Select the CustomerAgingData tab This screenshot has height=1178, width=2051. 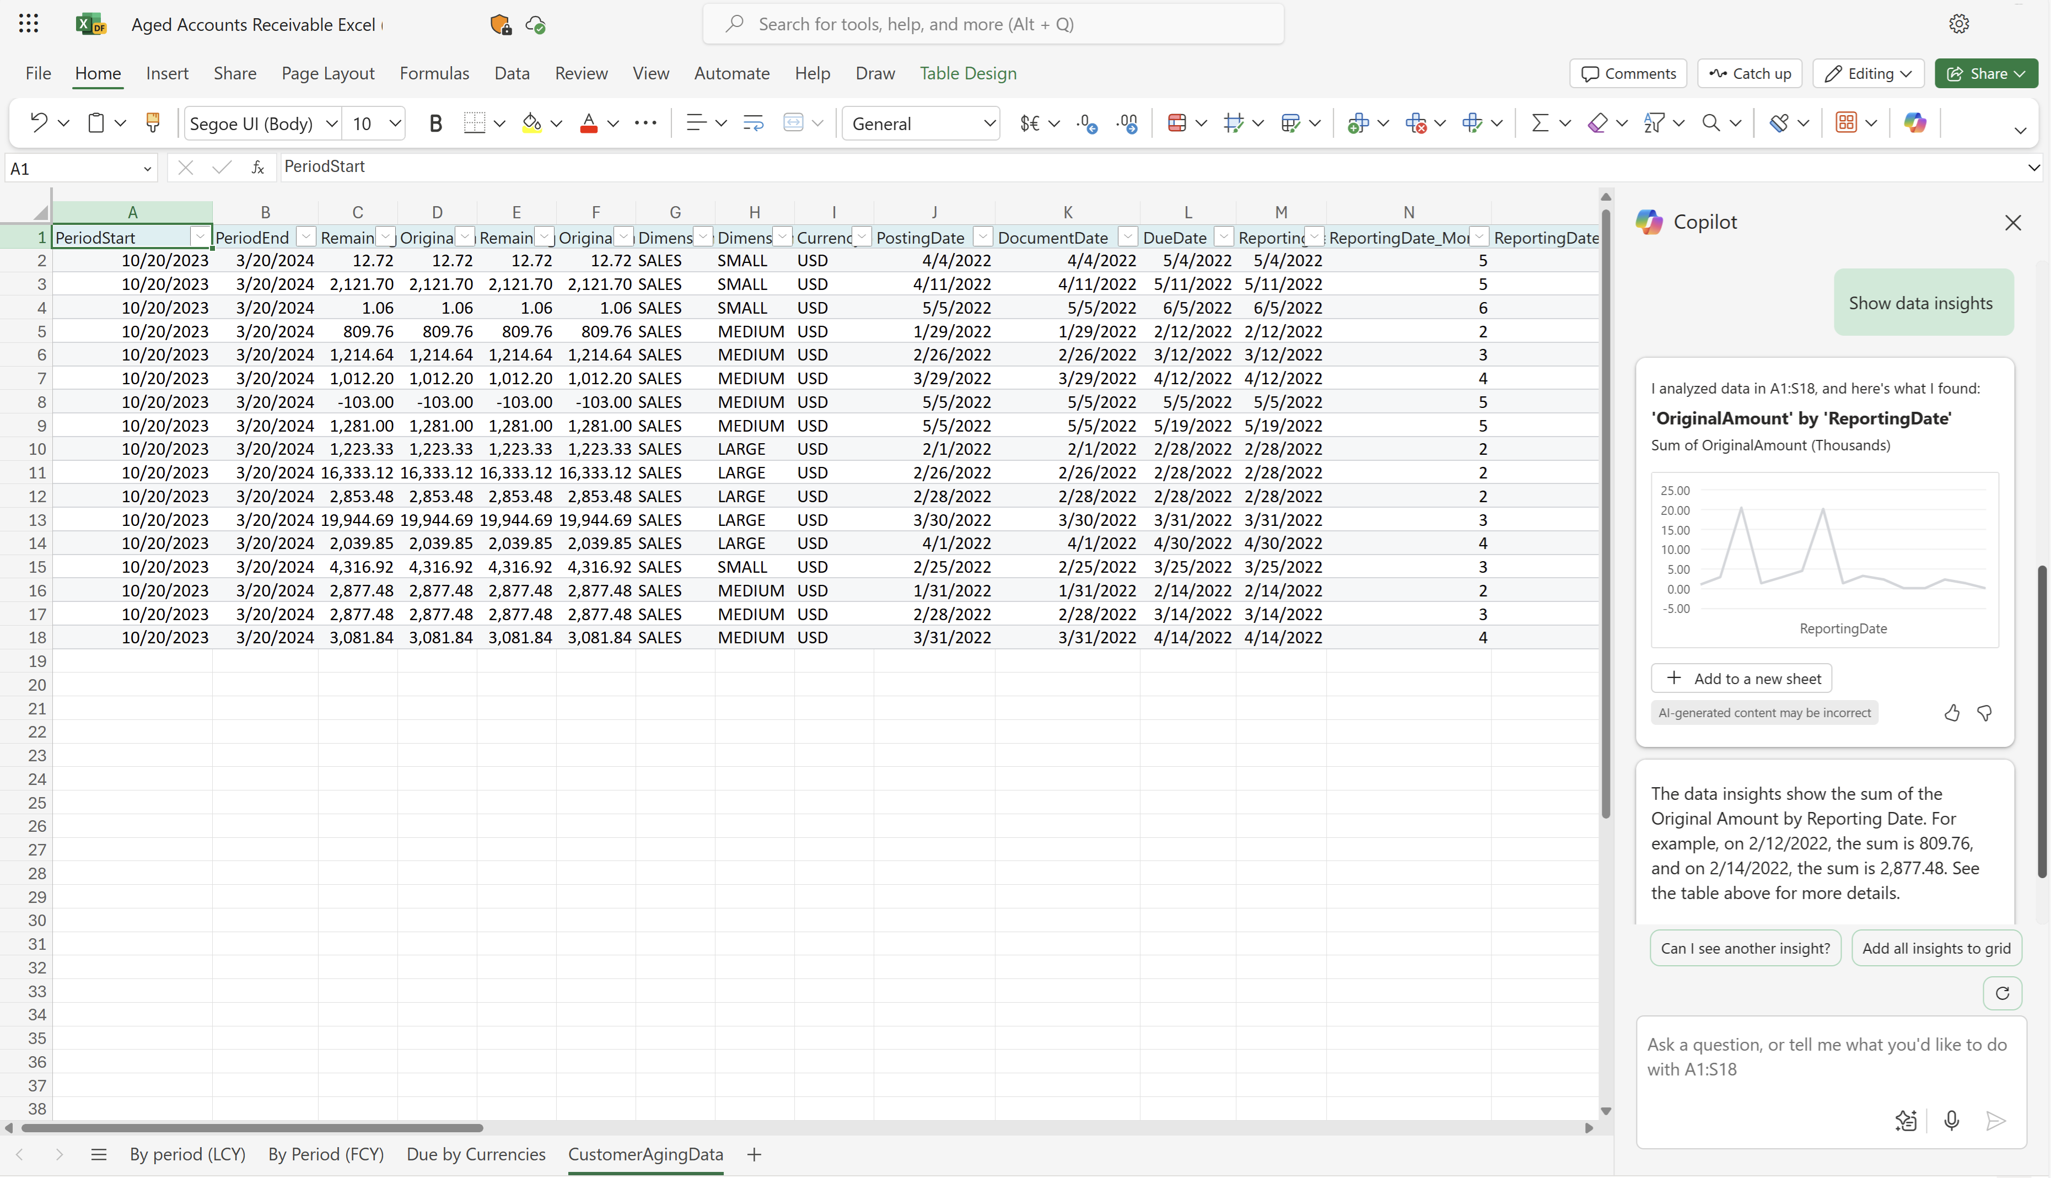click(645, 1154)
